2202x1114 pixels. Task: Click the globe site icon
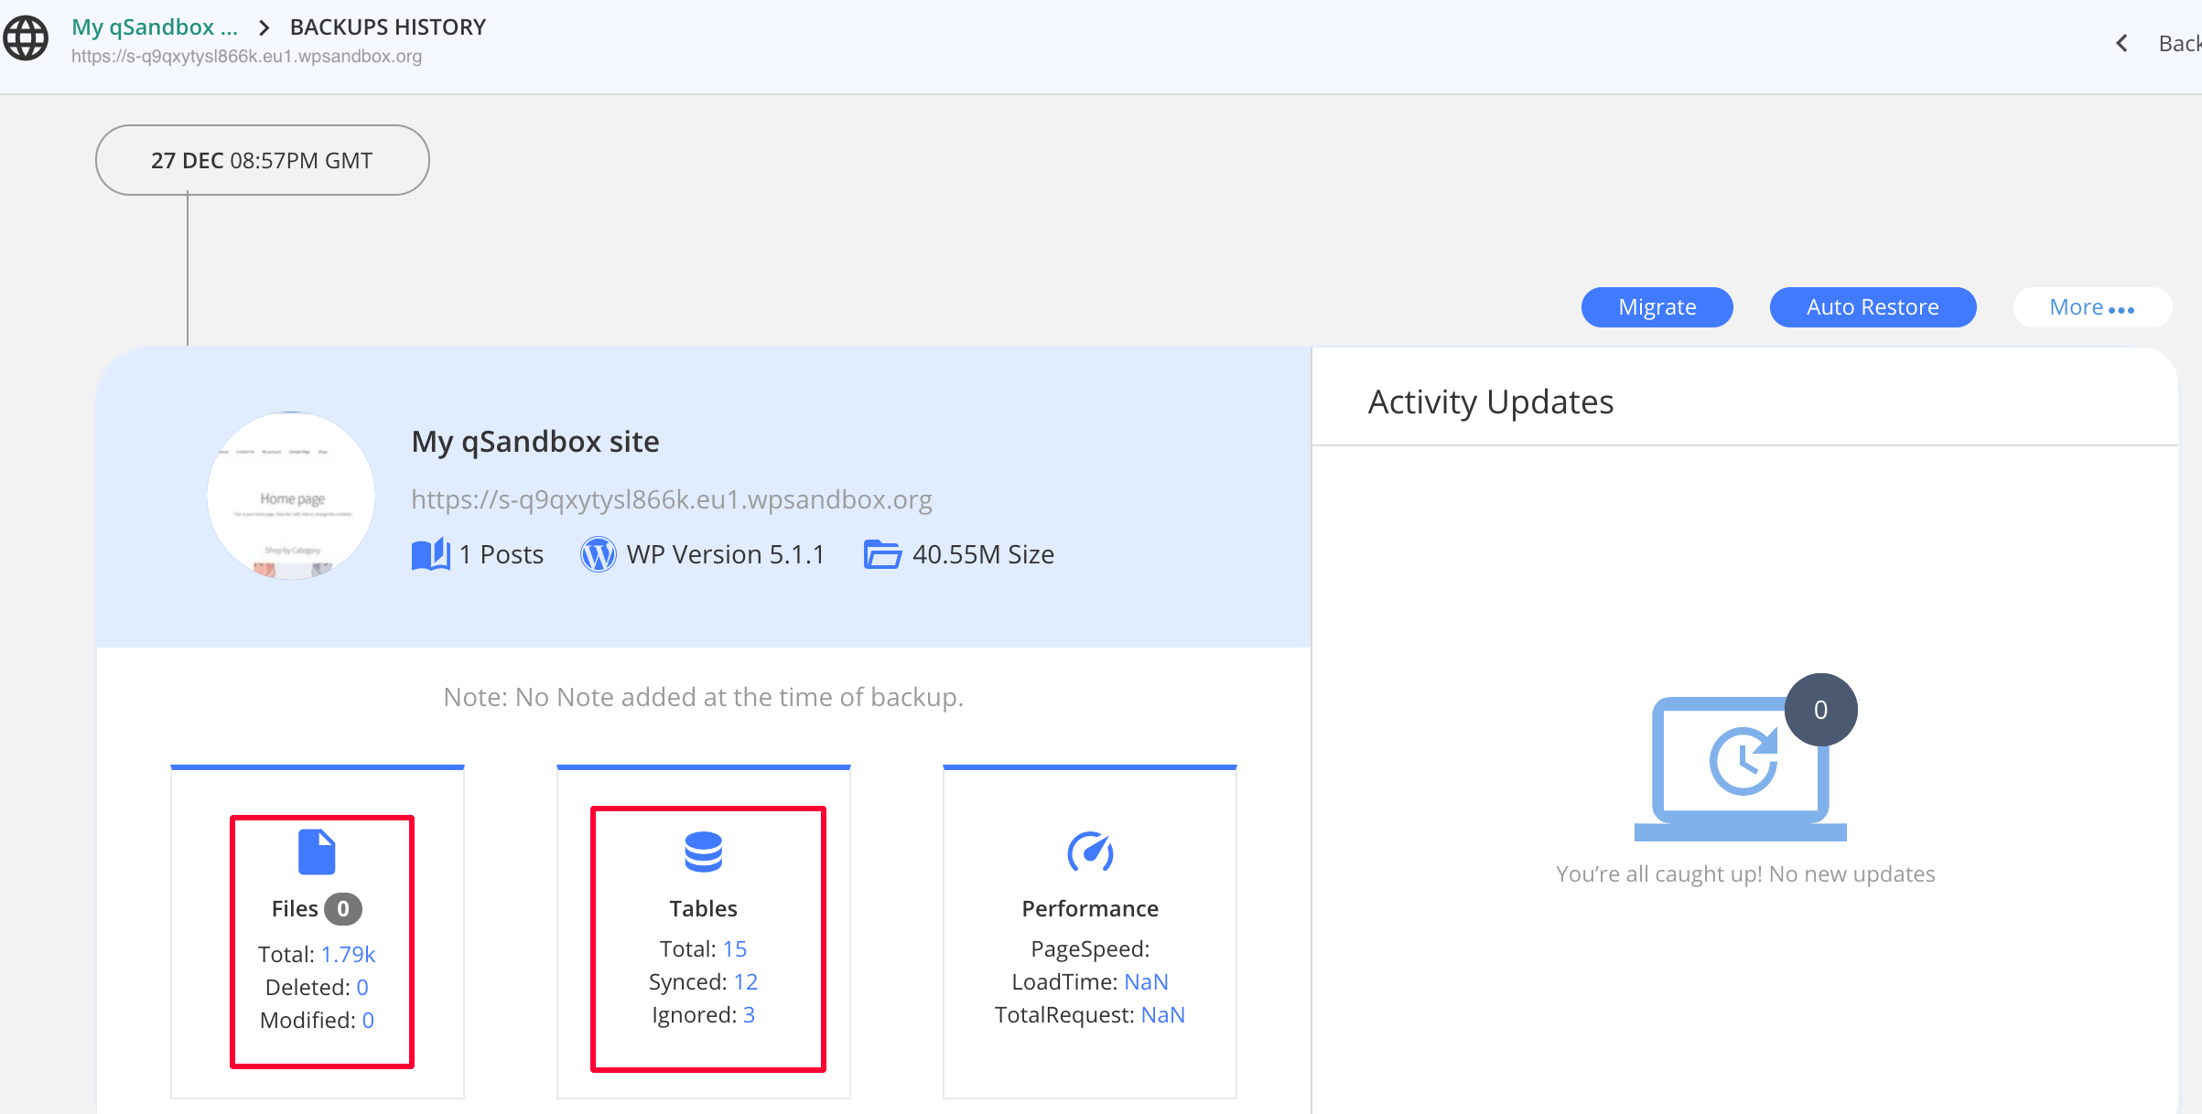tap(26, 38)
